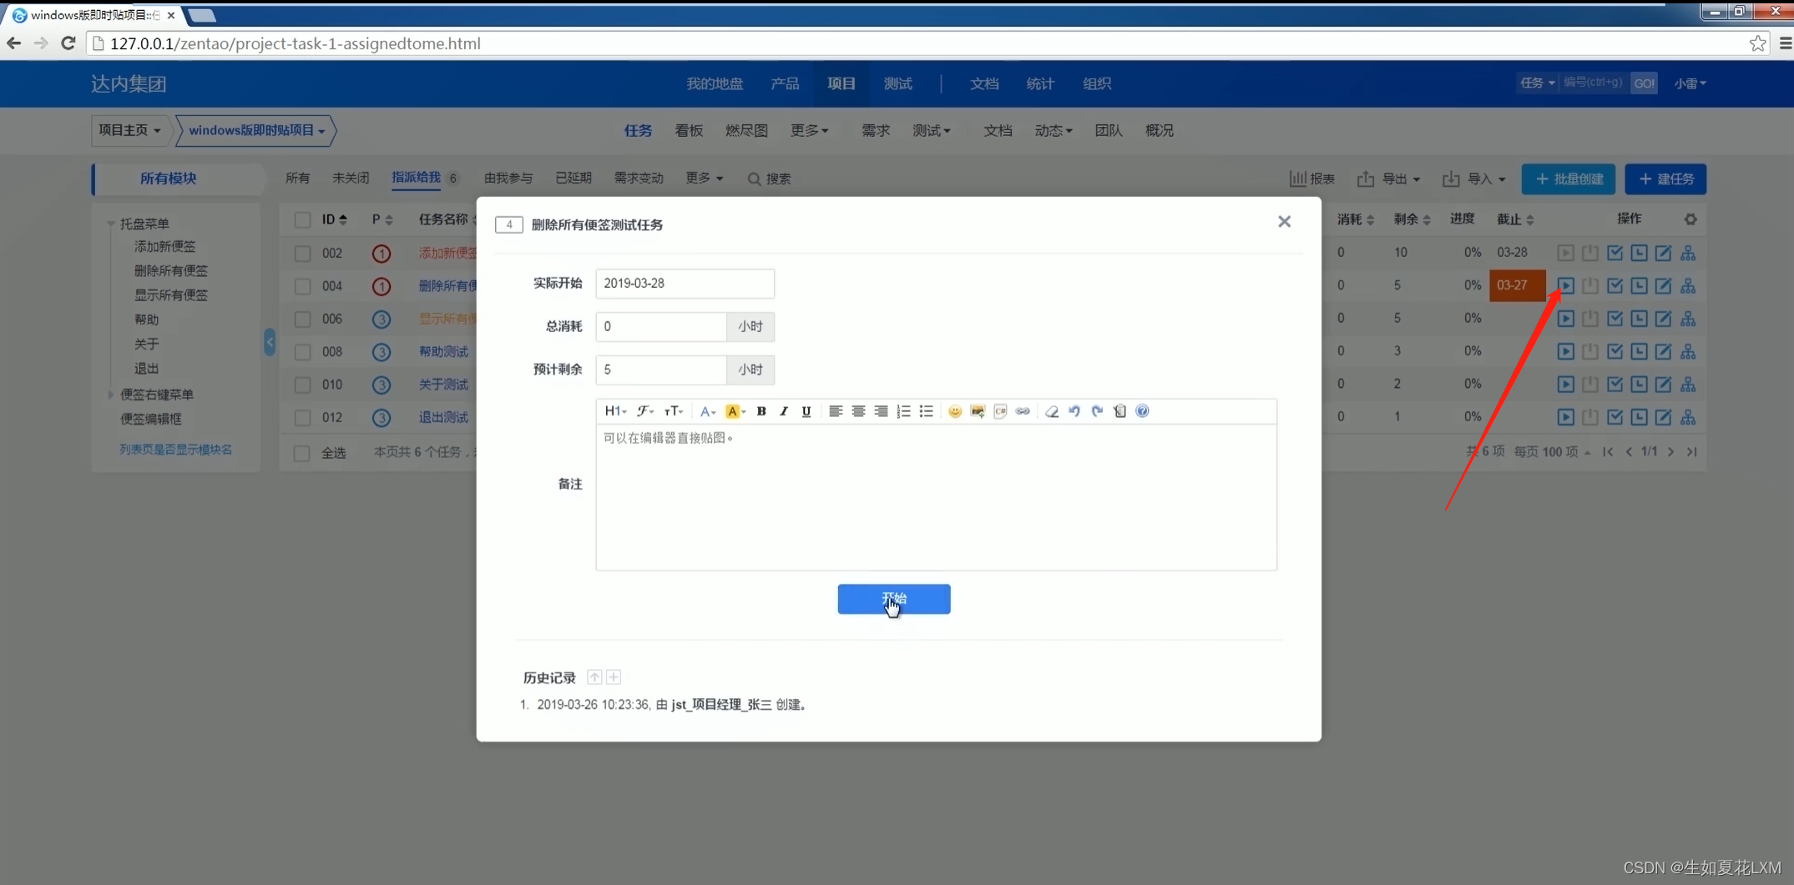The width and height of the screenshot is (1794, 885).
Task: Undo the last editor action
Action: tap(1074, 411)
